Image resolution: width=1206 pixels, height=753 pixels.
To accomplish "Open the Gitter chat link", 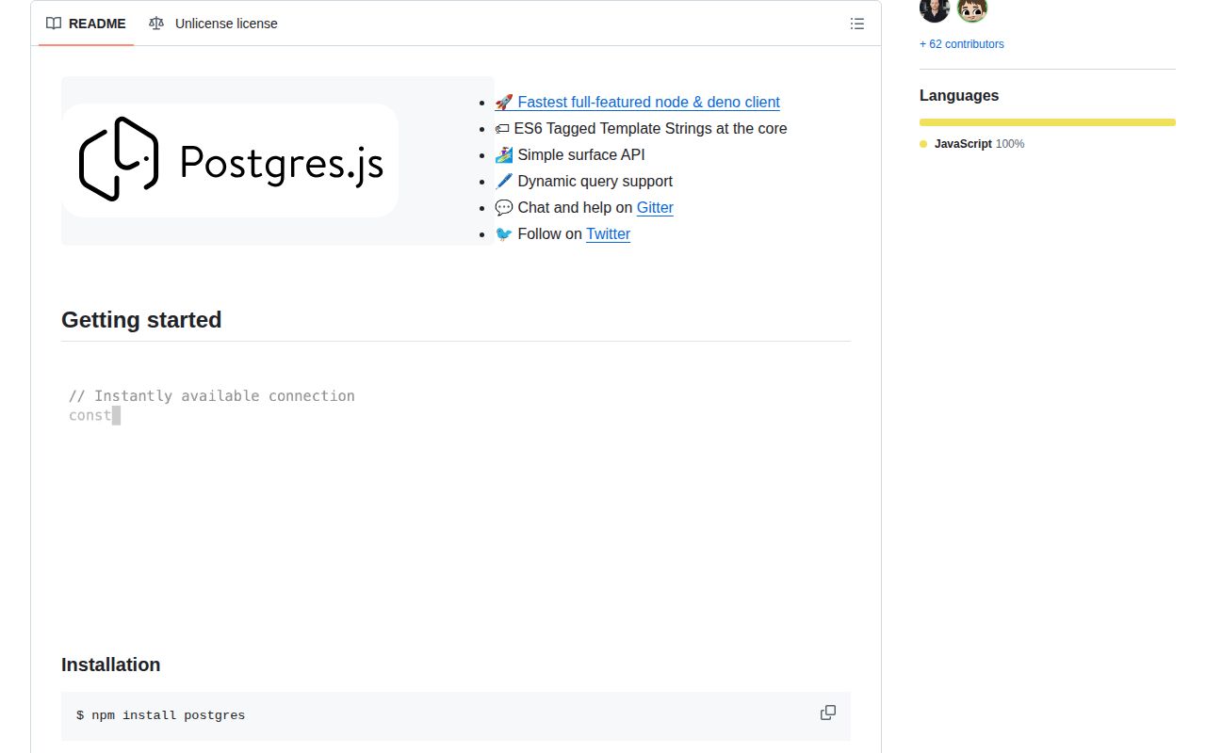I will 655,207.
